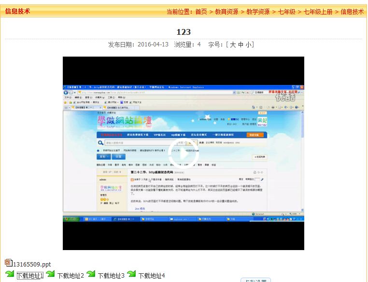Download from 下载地址3 link
The height and width of the screenshot is (282, 368).
click(x=111, y=276)
